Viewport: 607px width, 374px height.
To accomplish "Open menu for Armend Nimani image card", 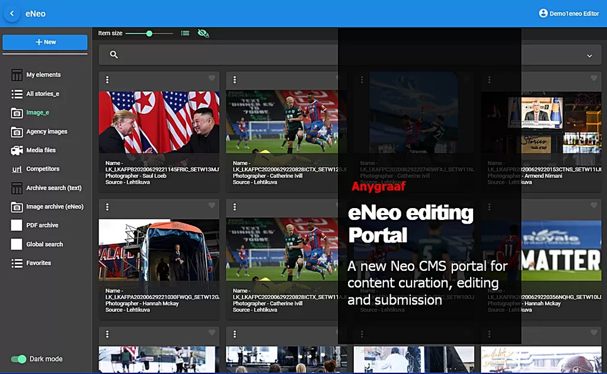I will click(x=489, y=79).
